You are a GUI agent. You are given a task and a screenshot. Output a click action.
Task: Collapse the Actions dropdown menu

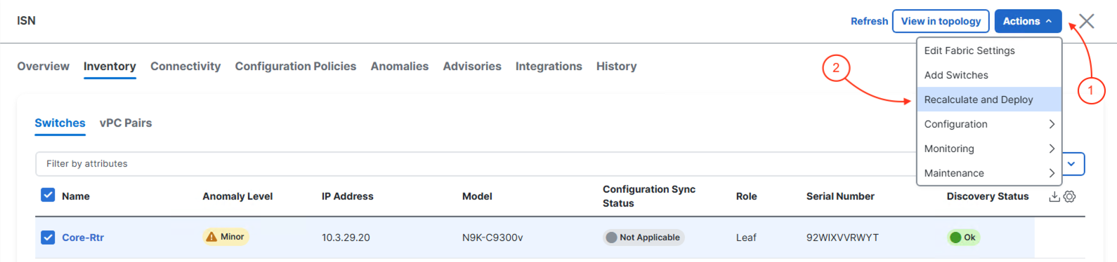point(1028,21)
